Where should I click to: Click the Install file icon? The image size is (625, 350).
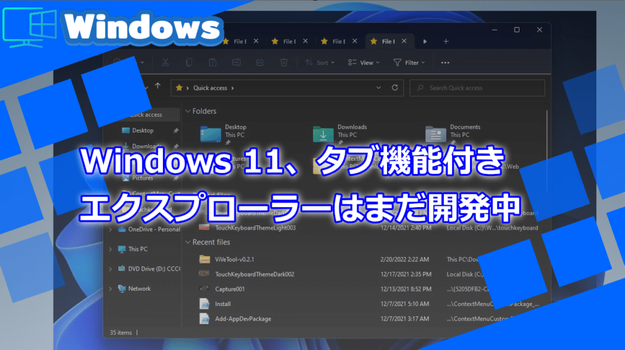pyautogui.click(x=204, y=304)
